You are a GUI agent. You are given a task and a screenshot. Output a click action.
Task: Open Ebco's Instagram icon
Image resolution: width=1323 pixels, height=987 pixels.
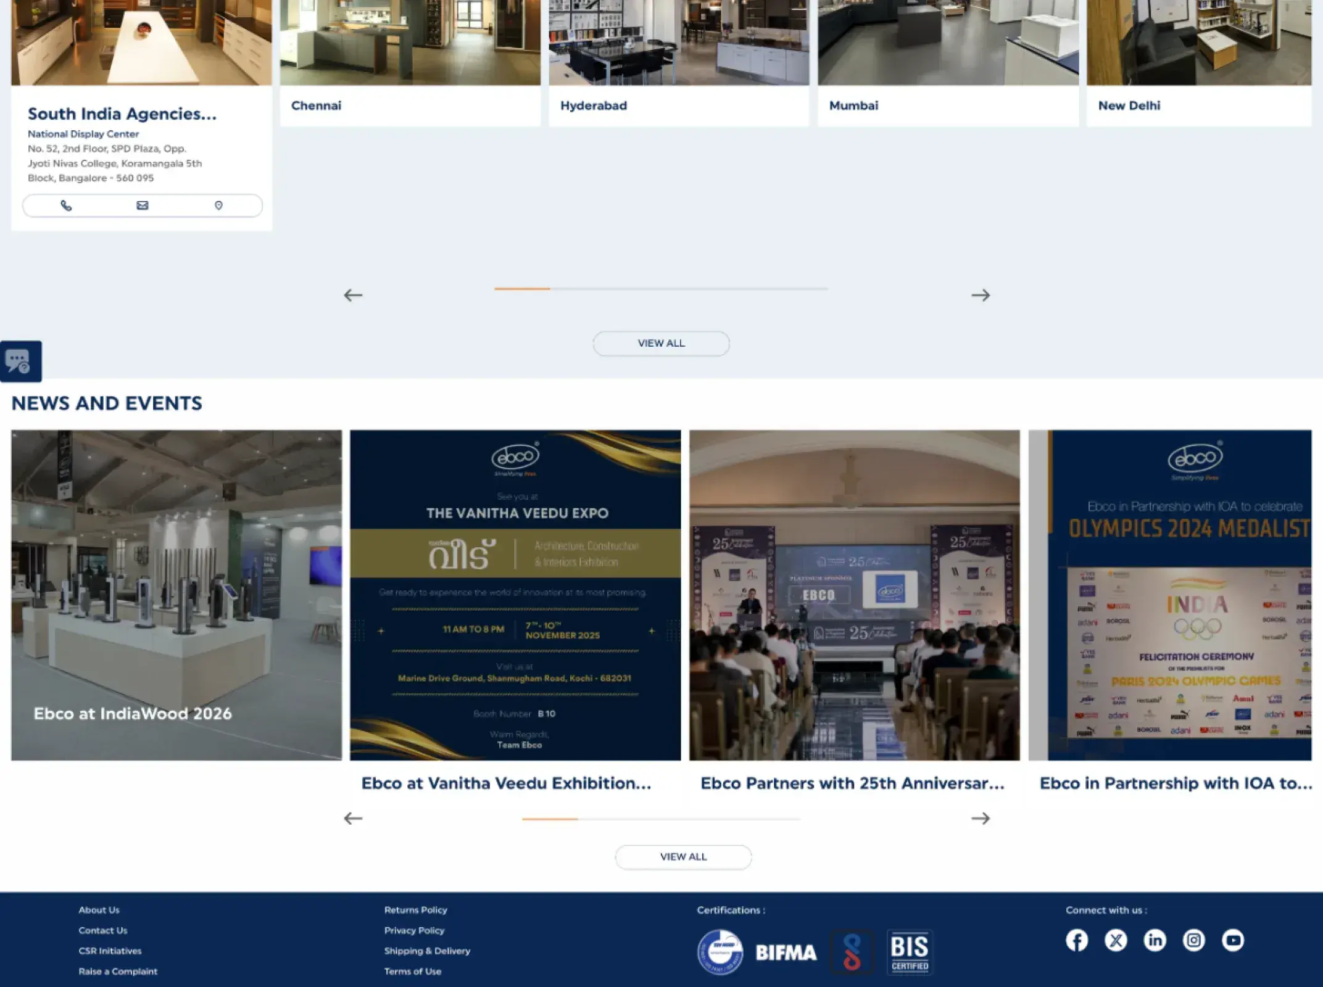[x=1194, y=940]
